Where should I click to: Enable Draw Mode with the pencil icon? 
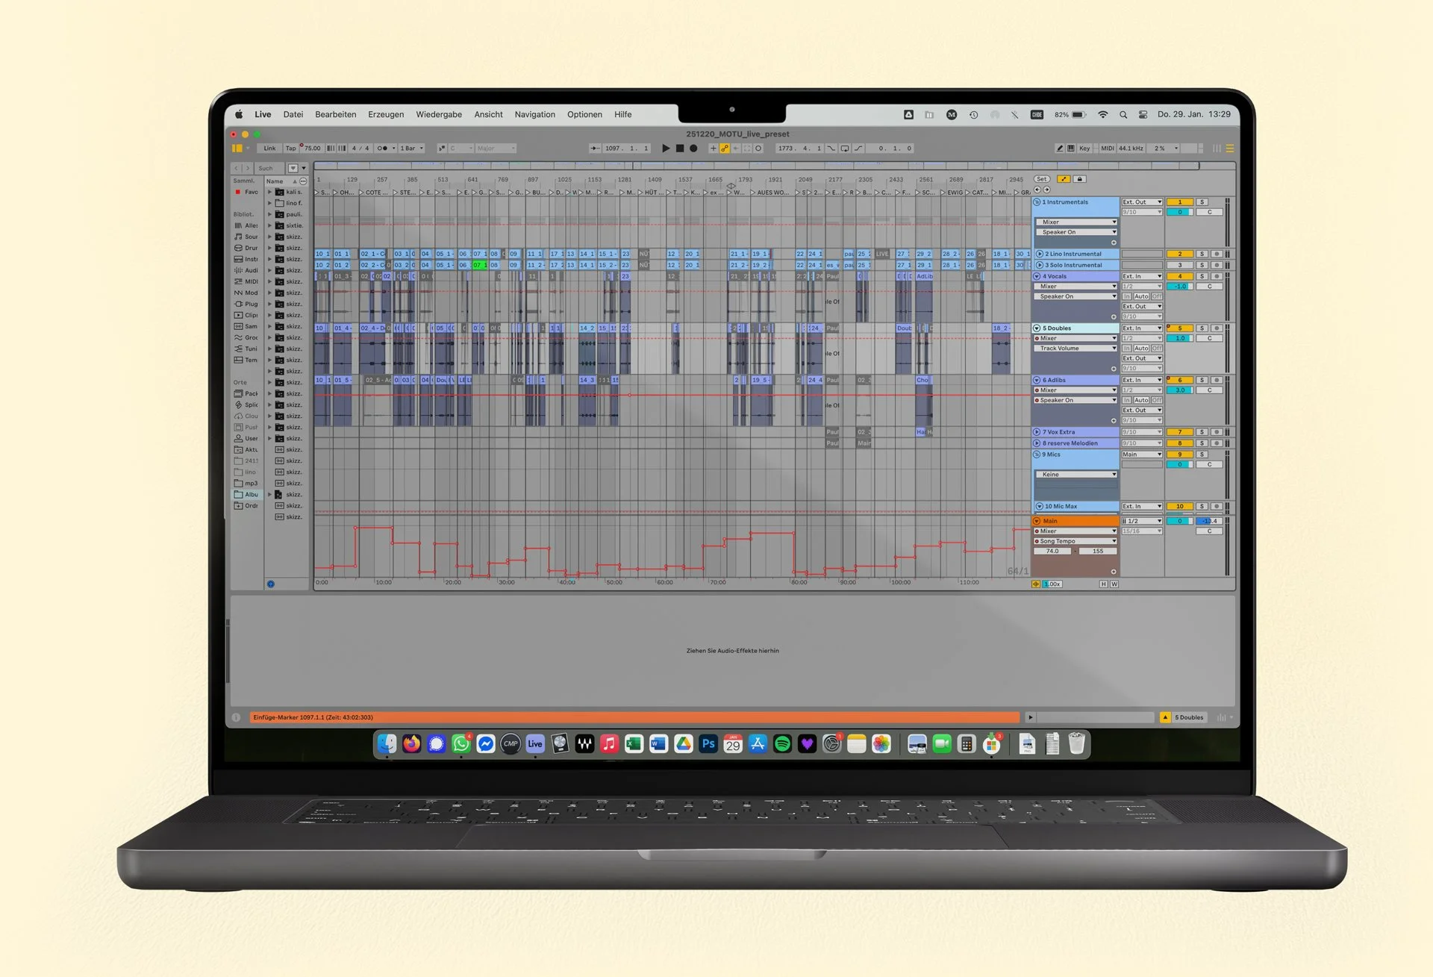pos(1061,149)
